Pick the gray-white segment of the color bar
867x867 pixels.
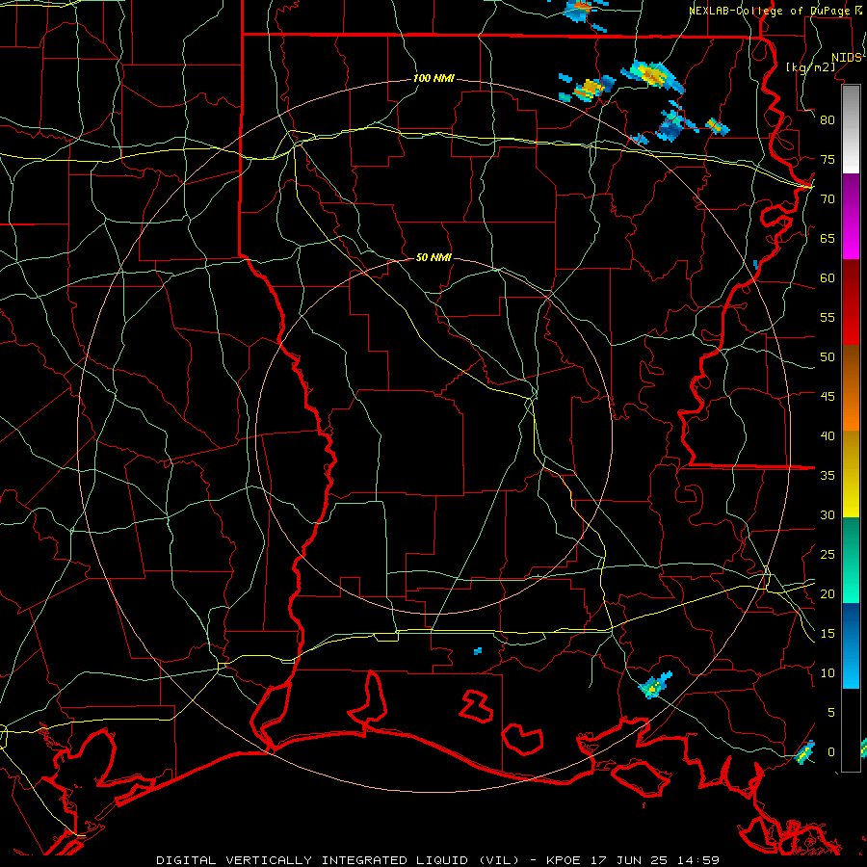tap(851, 129)
